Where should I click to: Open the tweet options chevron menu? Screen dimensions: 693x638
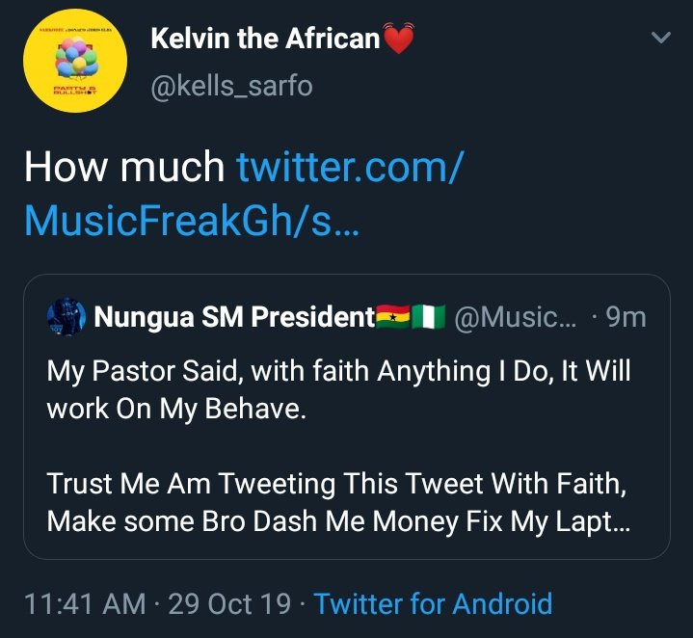661,39
